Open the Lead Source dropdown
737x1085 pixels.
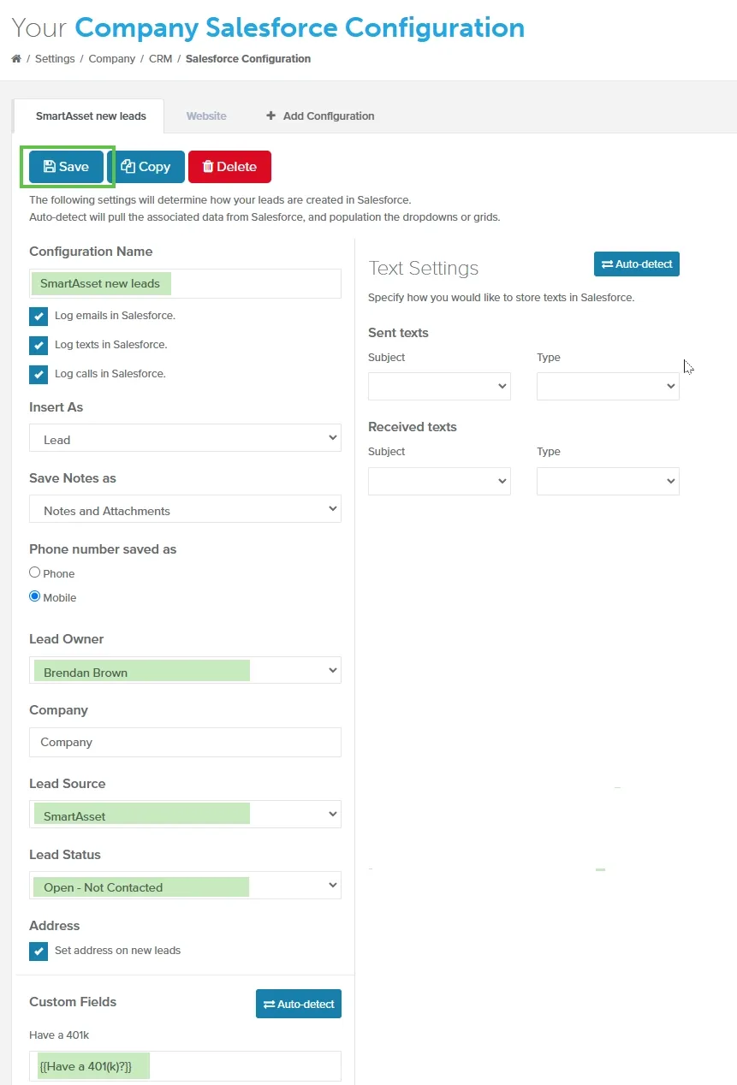click(185, 815)
